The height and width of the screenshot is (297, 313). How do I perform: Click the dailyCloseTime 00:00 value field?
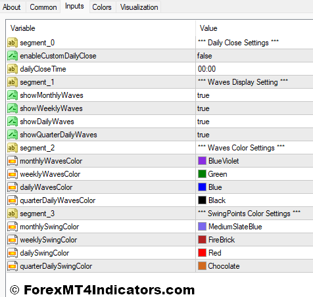click(254, 69)
